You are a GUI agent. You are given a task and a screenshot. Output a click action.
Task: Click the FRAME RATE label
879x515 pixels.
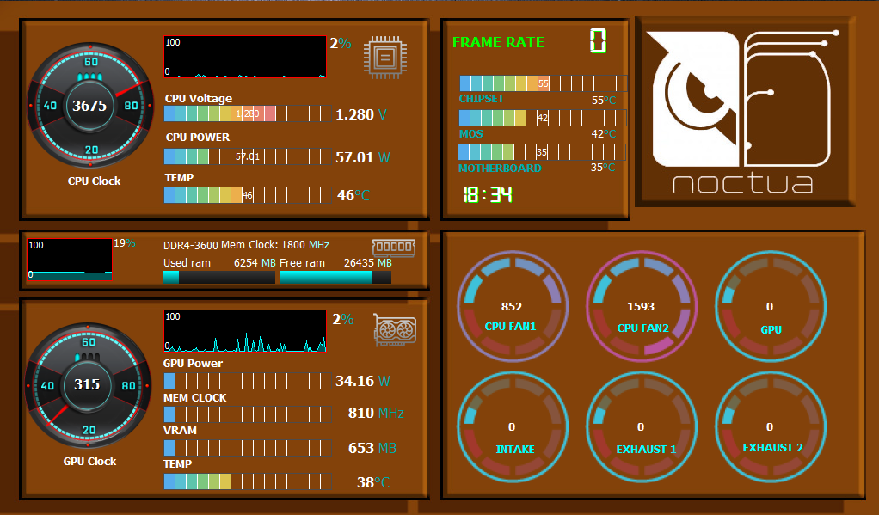498,42
